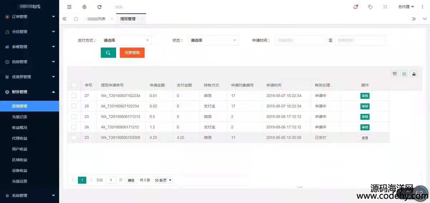Expand 套餐管理 sidebar menu
Viewport: 430px width, 203px height.
[x=29, y=47]
